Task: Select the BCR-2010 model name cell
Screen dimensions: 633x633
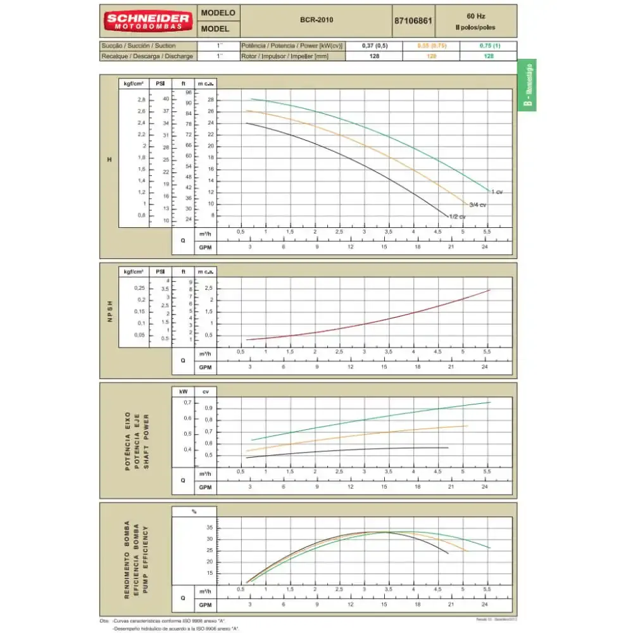Action: click(316, 20)
